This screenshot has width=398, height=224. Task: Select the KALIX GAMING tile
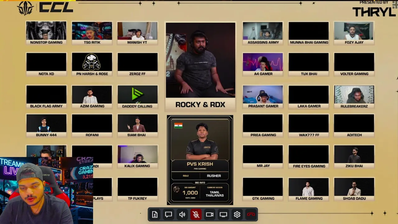coord(137,157)
